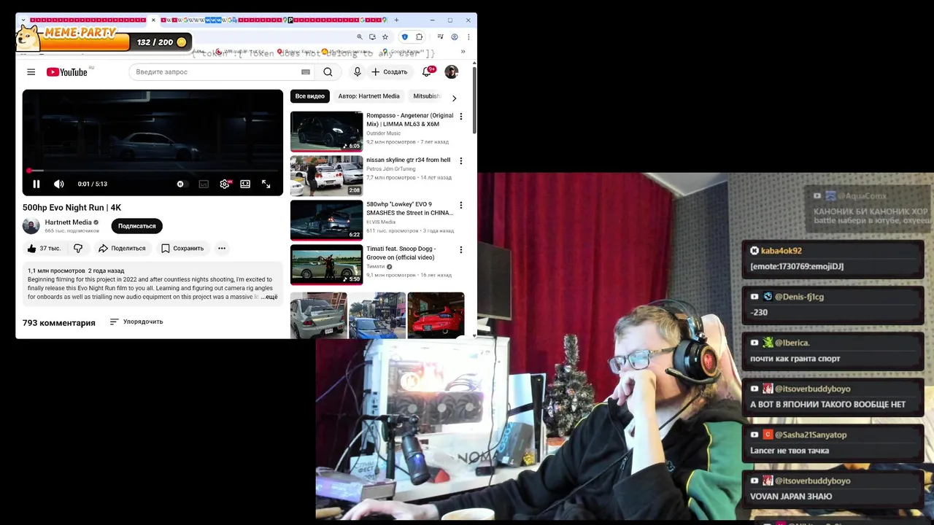Click the video title 500hp Evo Night Run

[x=72, y=208]
